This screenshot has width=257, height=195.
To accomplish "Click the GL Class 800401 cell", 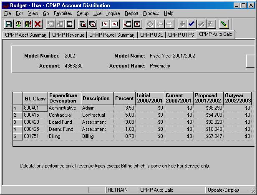I will pos(35,107).
